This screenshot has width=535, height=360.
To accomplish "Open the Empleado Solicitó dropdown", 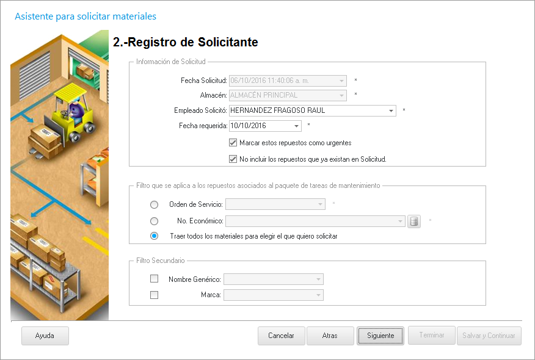I will click(x=391, y=111).
